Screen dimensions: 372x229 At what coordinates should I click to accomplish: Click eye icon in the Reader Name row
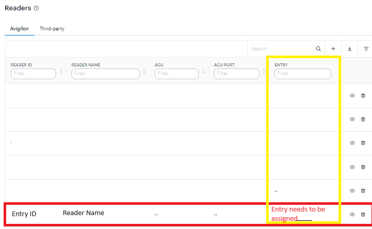click(352, 214)
